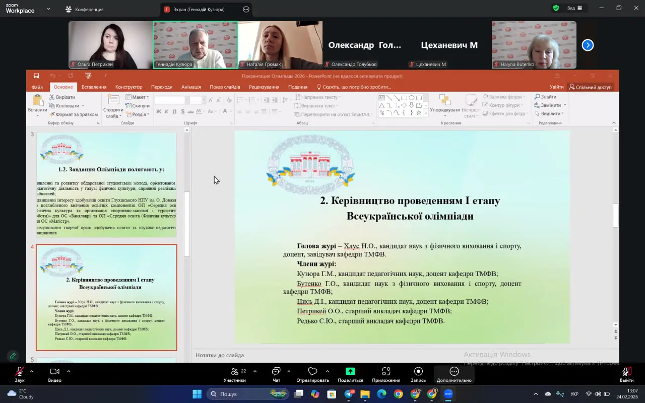Open the Дополнительно more options menu
This screenshot has height=403, width=645.
point(454,372)
